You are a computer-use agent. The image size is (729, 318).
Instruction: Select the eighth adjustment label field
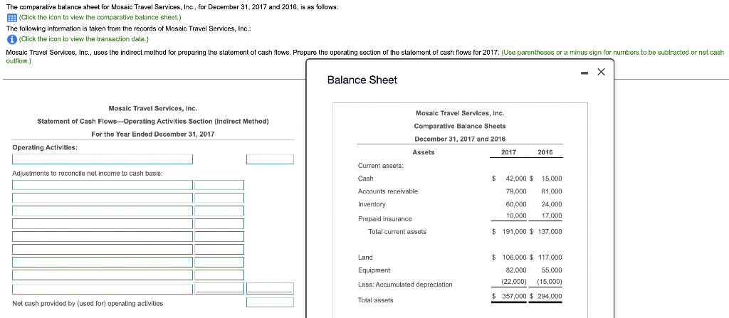103,275
